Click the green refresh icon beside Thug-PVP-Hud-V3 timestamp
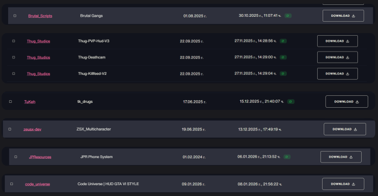378x196 pixels. pyautogui.click(x=283, y=41)
